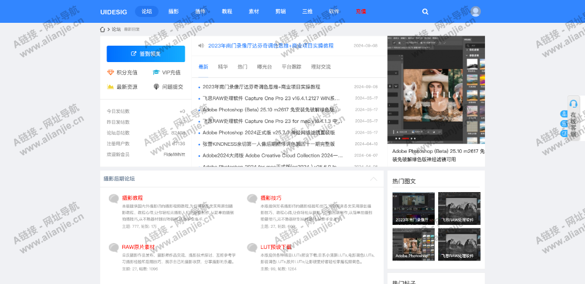Click the 注册用户数 statistic label
This screenshot has width=585, height=284.
(118, 143)
